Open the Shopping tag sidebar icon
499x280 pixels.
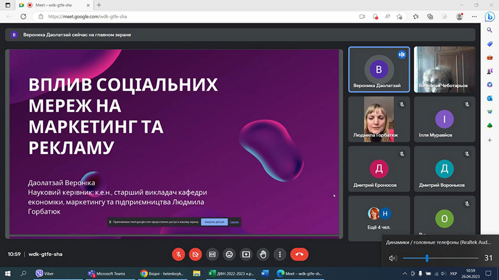pos(490,44)
